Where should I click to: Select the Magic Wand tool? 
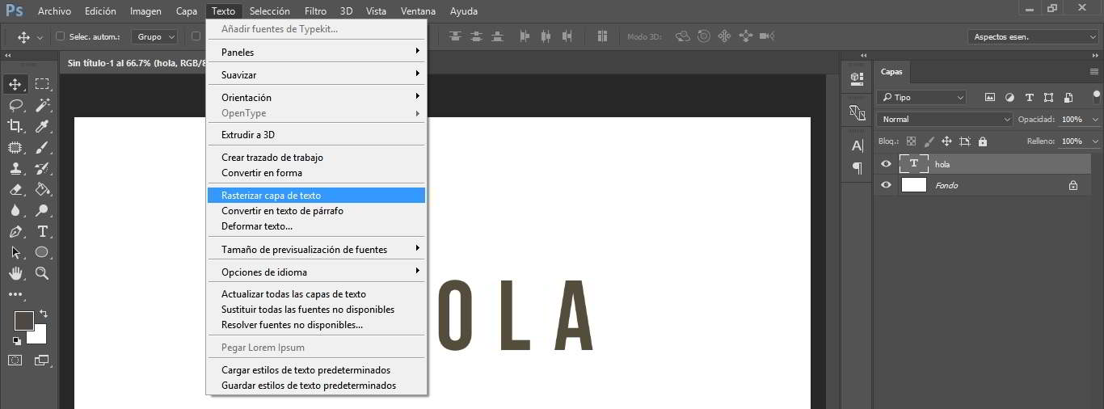click(x=42, y=105)
